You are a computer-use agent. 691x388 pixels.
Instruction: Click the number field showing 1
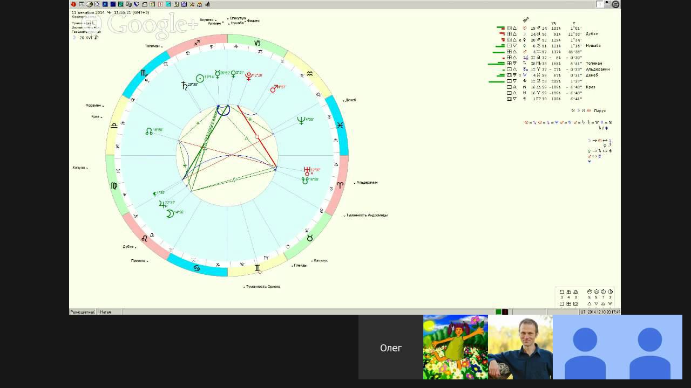[x=599, y=4]
